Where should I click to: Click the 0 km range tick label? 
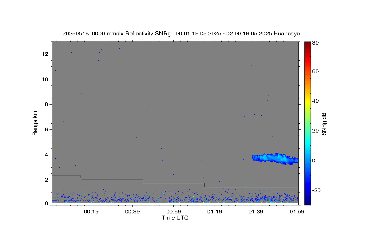[47, 203]
